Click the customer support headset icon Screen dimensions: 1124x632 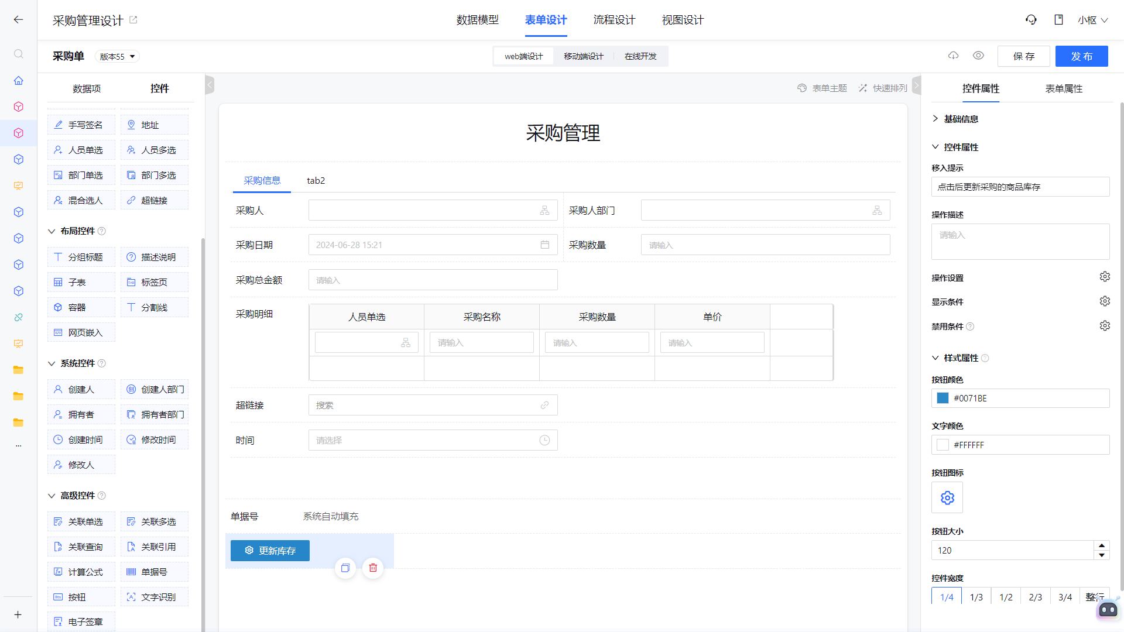point(1031,20)
